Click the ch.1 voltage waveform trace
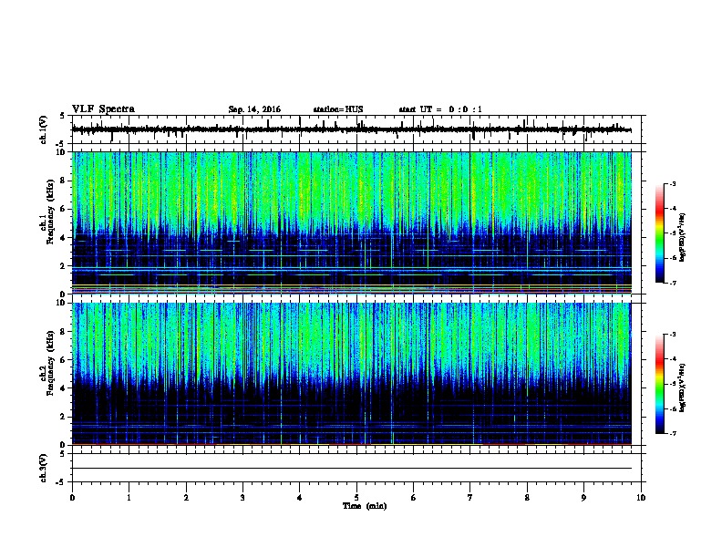 tap(351, 129)
